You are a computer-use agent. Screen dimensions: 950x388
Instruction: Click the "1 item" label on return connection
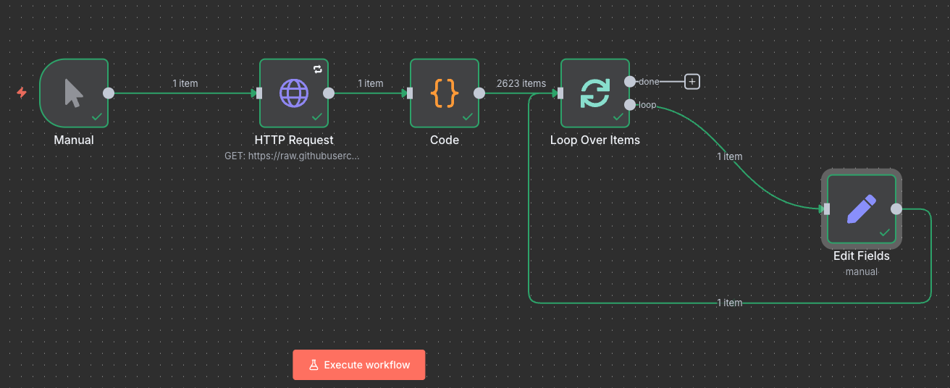click(730, 303)
